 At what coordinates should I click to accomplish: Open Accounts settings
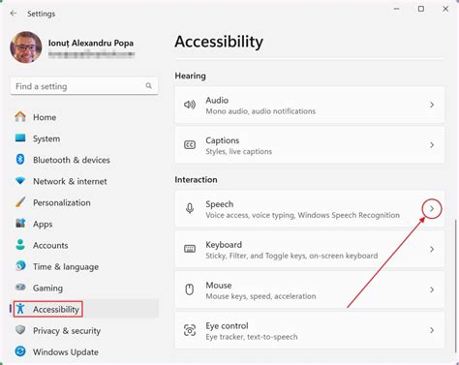(50, 245)
